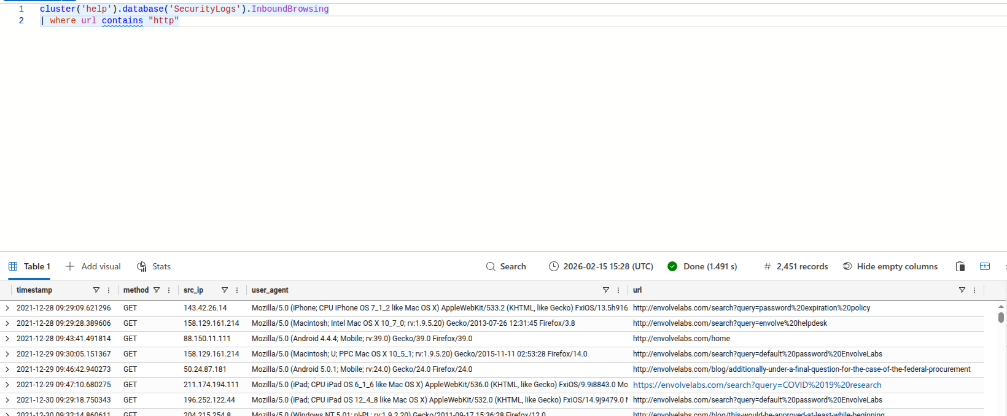The image size is (1007, 416).
Task: Open Search in the results
Action: pyautogui.click(x=506, y=266)
